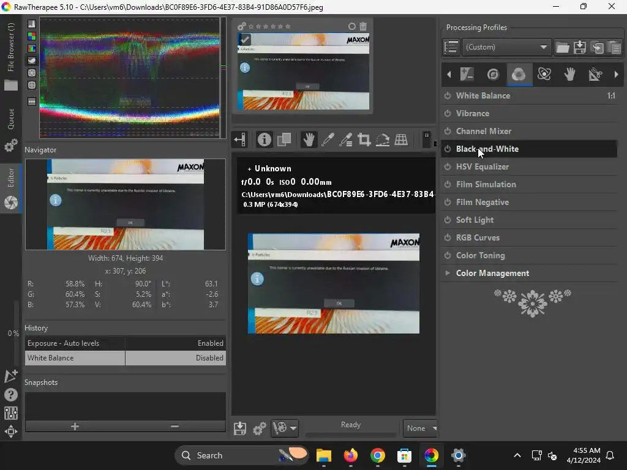Select the spot white balance picker
Screen dimensions: 627x470
(x=328, y=140)
